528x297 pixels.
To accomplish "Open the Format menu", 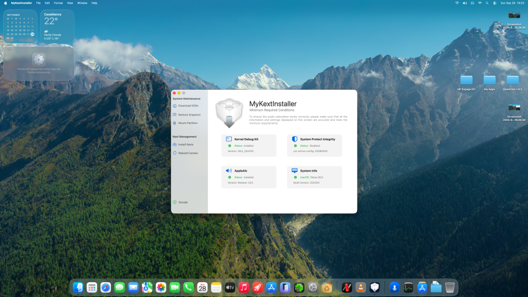I will click(x=58, y=3).
